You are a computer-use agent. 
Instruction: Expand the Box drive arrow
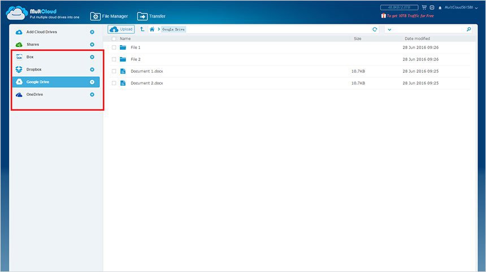click(x=92, y=57)
